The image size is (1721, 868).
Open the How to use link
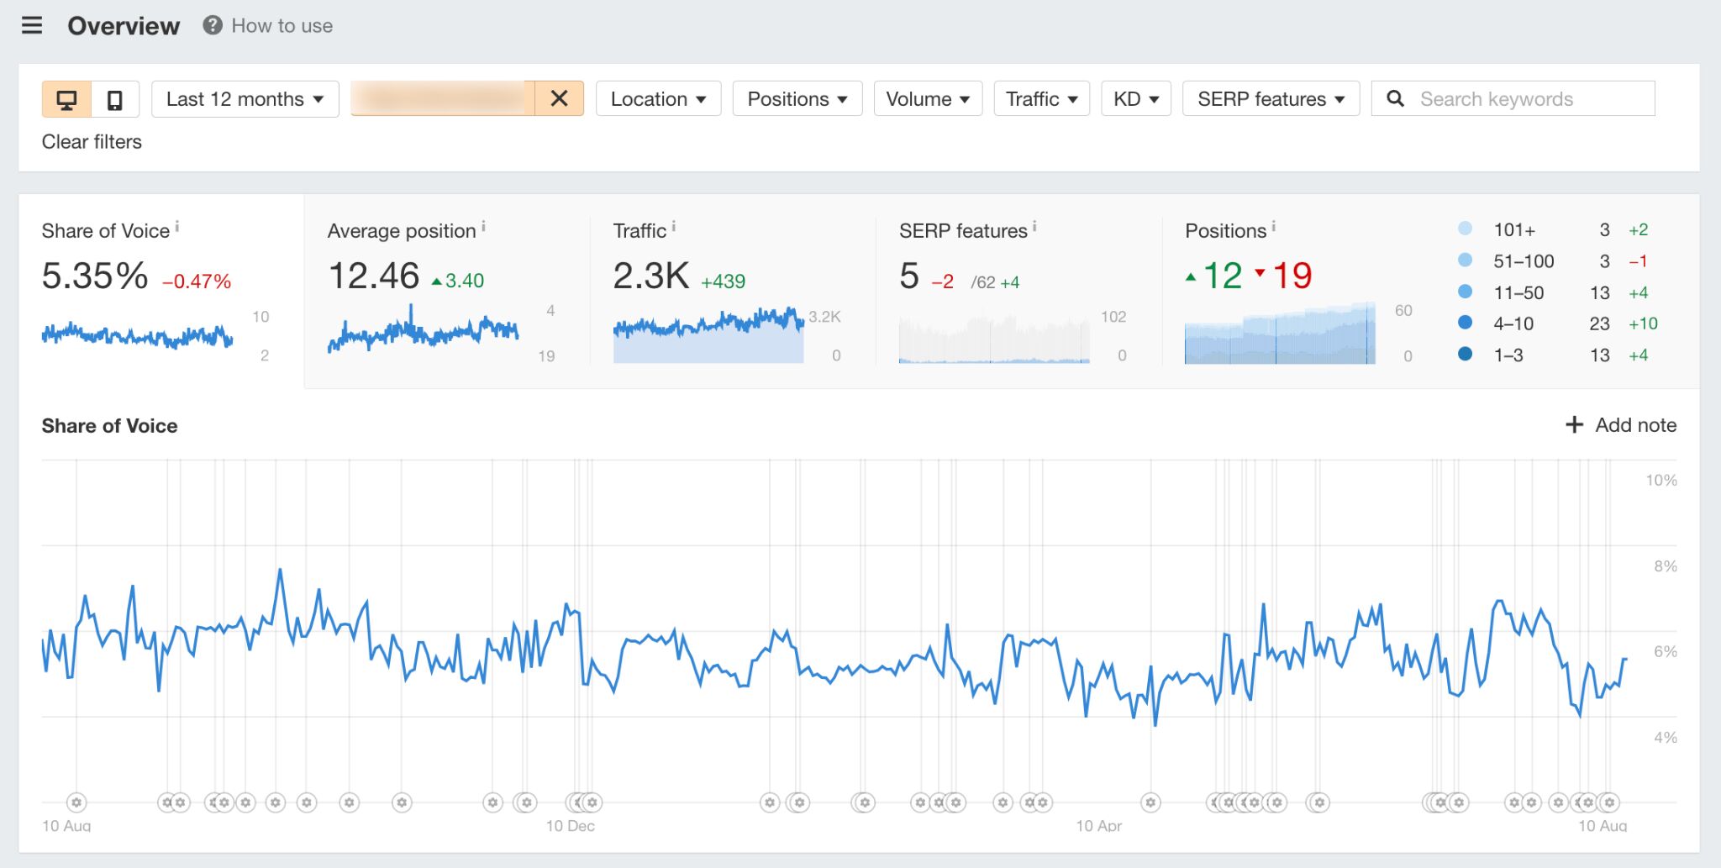pyautogui.click(x=282, y=26)
